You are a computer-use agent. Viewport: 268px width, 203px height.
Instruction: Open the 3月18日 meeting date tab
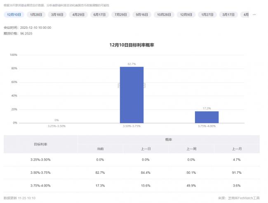click(x=57, y=14)
